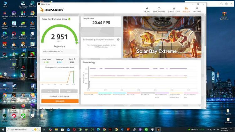Select the MSI Afterburner desktop icon
235x132 pixels.
(x=14, y=56)
